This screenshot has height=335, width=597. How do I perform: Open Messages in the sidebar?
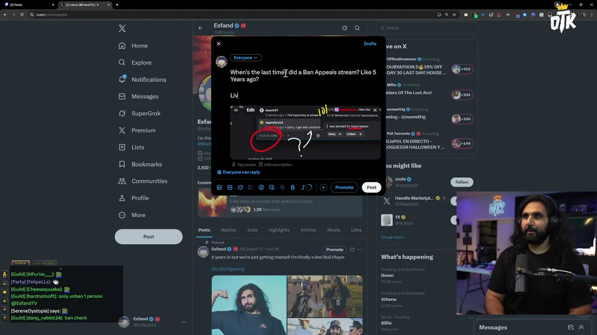pos(138,96)
